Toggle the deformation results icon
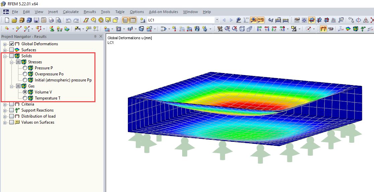Screen dimensions: 374x192 point(323,29)
